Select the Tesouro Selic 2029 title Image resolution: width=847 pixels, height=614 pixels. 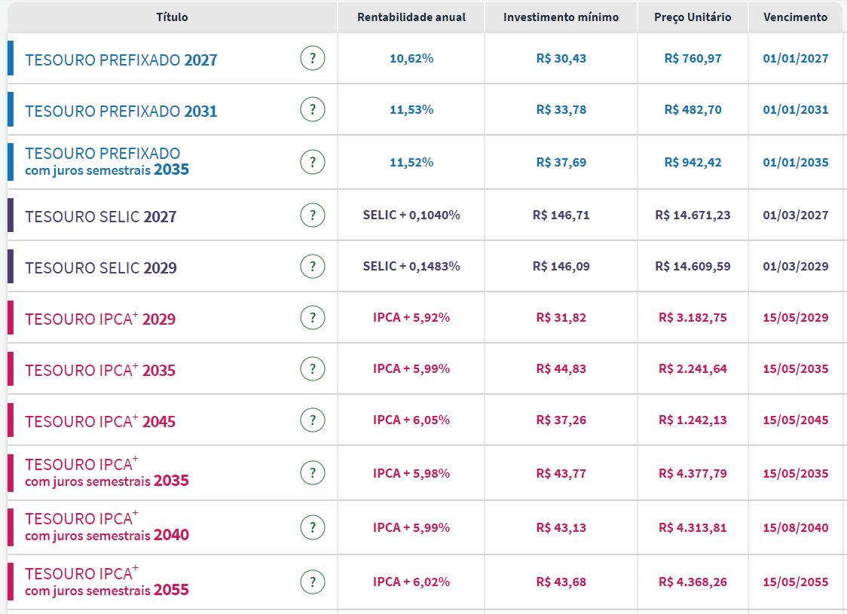[x=101, y=268]
